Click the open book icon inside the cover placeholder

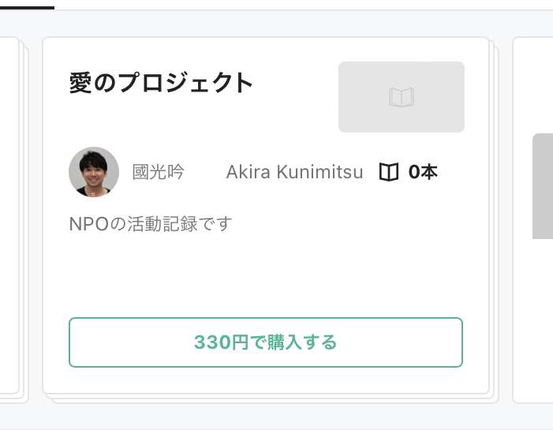[402, 97]
